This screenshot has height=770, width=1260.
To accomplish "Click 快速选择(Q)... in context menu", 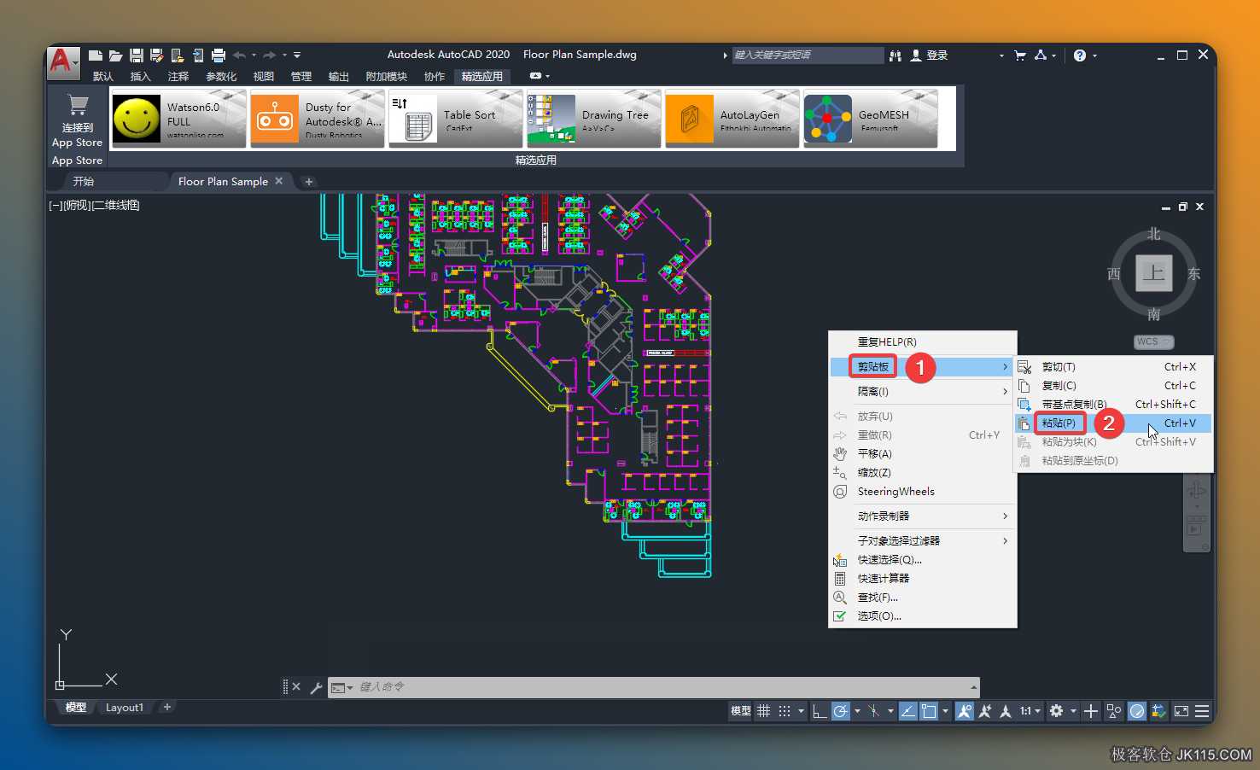I will point(923,560).
